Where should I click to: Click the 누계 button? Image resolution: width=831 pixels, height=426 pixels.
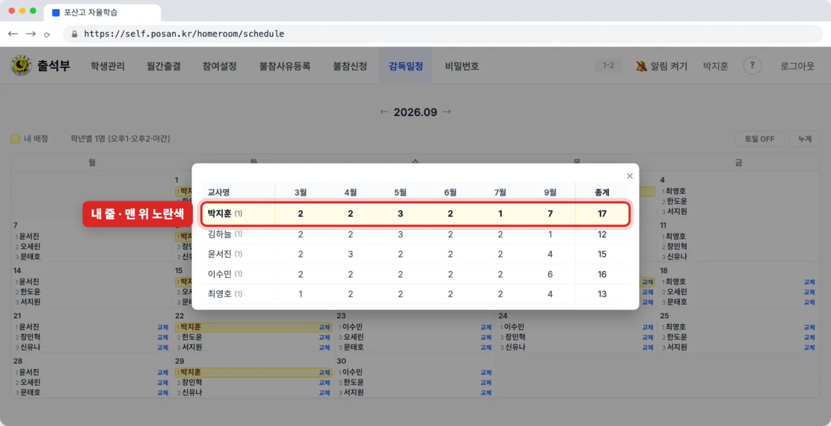[x=805, y=139]
